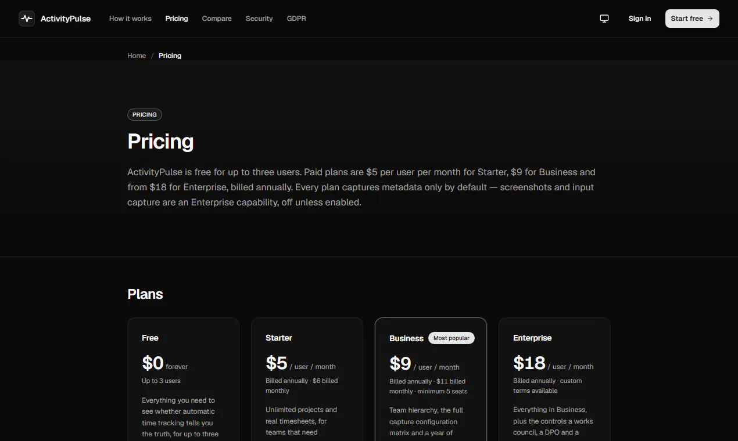Screen dimensions: 738x441
Task: Click the Business 'Team hierarchy' description
Action: [426, 421]
